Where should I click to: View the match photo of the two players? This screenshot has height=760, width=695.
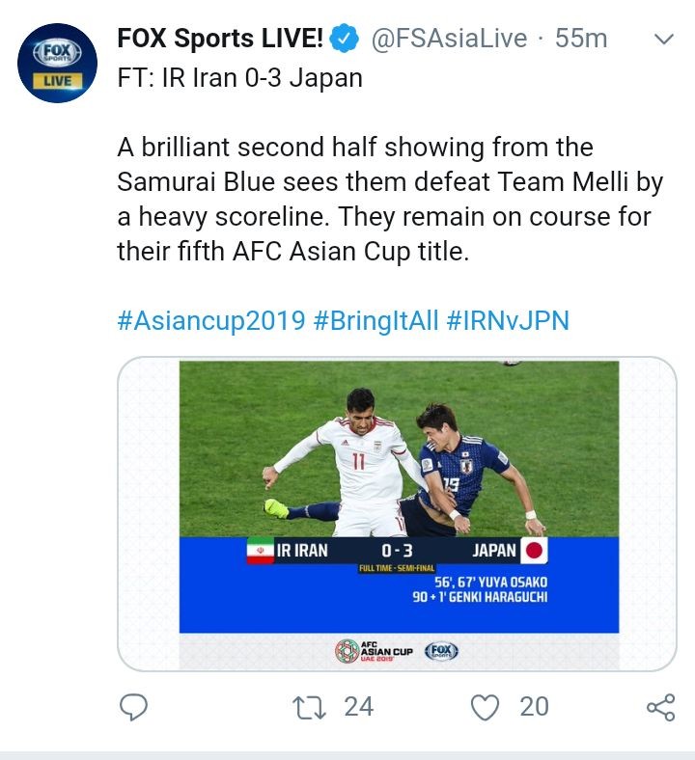pyautogui.click(x=399, y=448)
